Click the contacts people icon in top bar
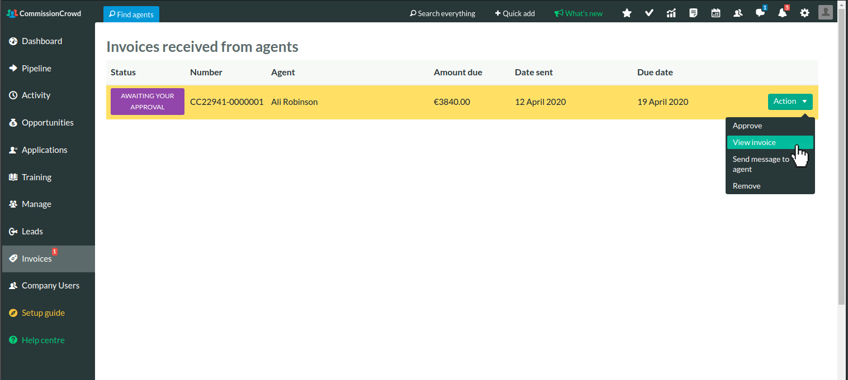848x380 pixels. point(738,13)
